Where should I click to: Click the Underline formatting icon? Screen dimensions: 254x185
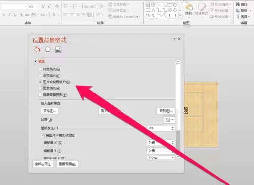15,15
